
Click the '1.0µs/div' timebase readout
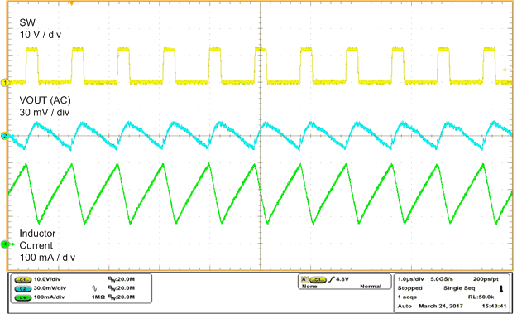[x=410, y=279]
